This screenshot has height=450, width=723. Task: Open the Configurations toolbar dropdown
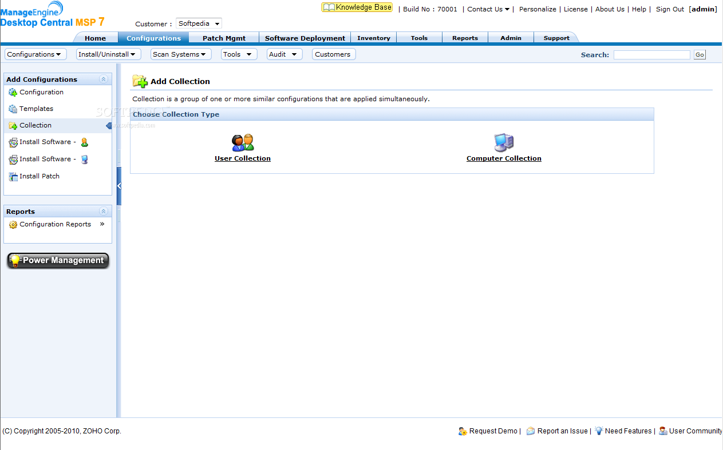coord(35,54)
